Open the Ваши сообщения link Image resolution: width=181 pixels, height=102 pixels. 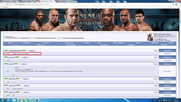(159, 40)
